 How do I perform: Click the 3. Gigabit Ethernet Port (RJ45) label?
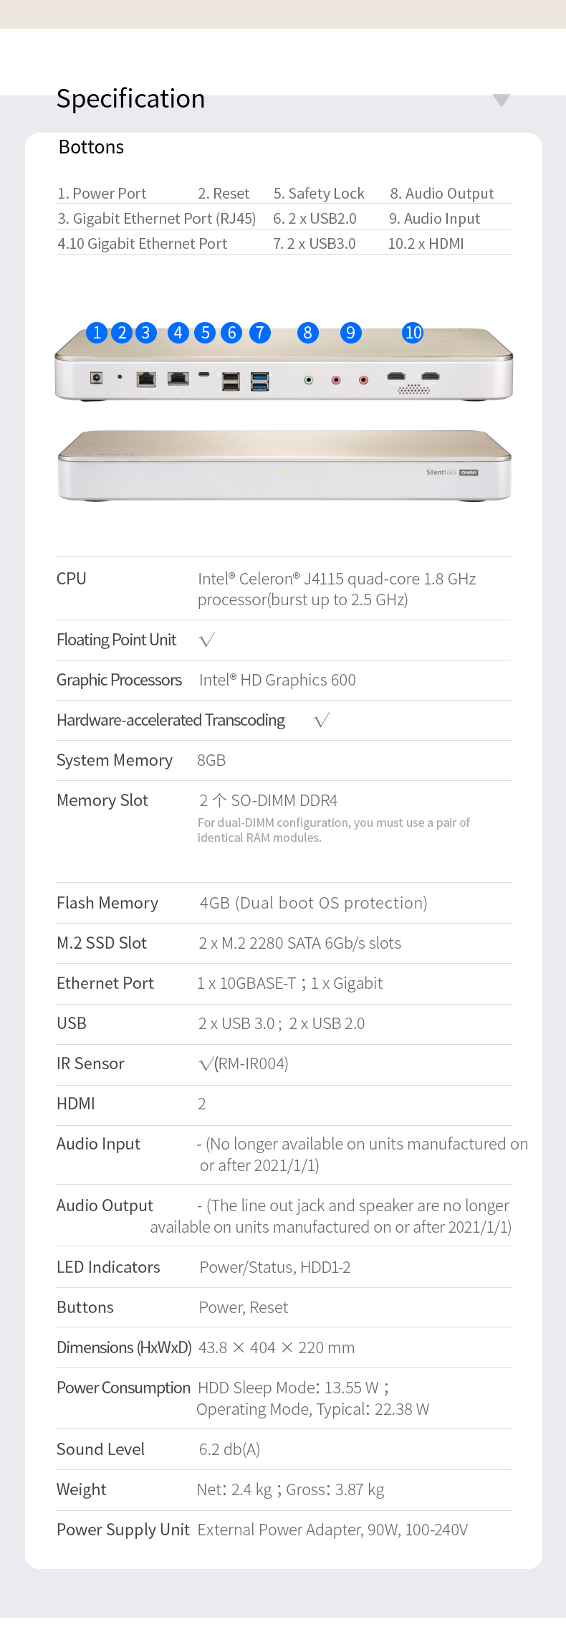pyautogui.click(x=157, y=219)
